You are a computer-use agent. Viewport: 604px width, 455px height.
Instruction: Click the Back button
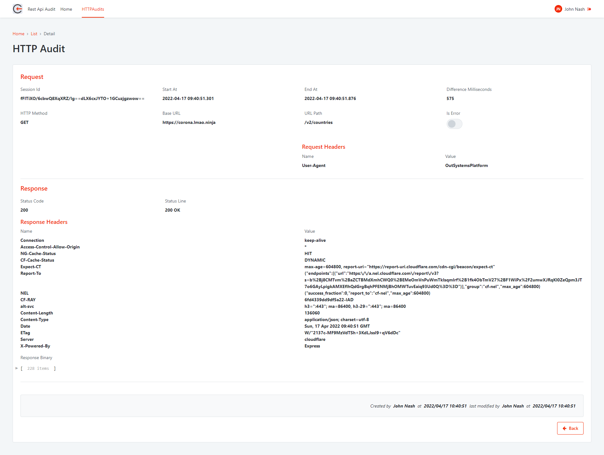coord(570,428)
